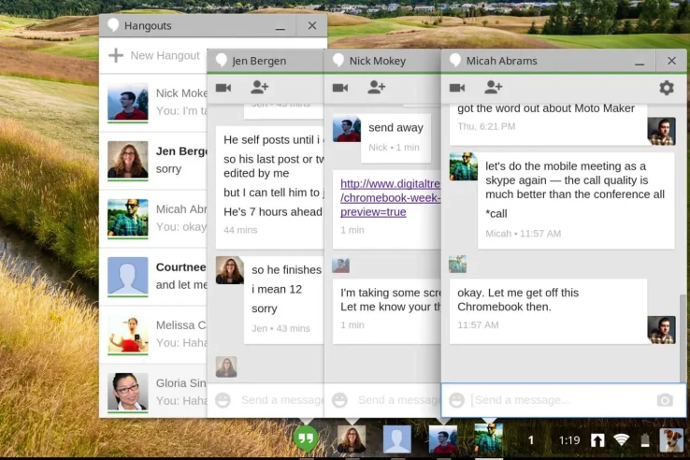Start video call with Nick Mokey
Viewport: 690px width, 460px height.
click(x=340, y=88)
